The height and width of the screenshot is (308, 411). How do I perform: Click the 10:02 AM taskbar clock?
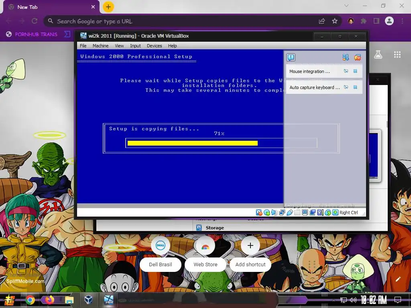(374, 300)
